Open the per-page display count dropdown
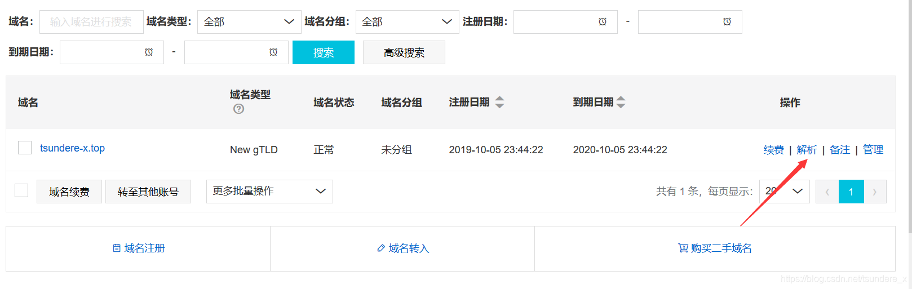The image size is (912, 289). (785, 192)
